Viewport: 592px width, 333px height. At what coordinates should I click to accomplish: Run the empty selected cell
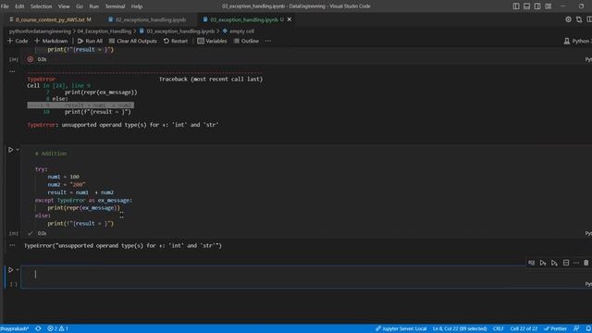coord(10,270)
